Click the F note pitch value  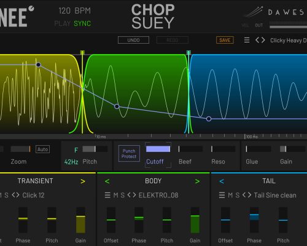(x=76, y=150)
